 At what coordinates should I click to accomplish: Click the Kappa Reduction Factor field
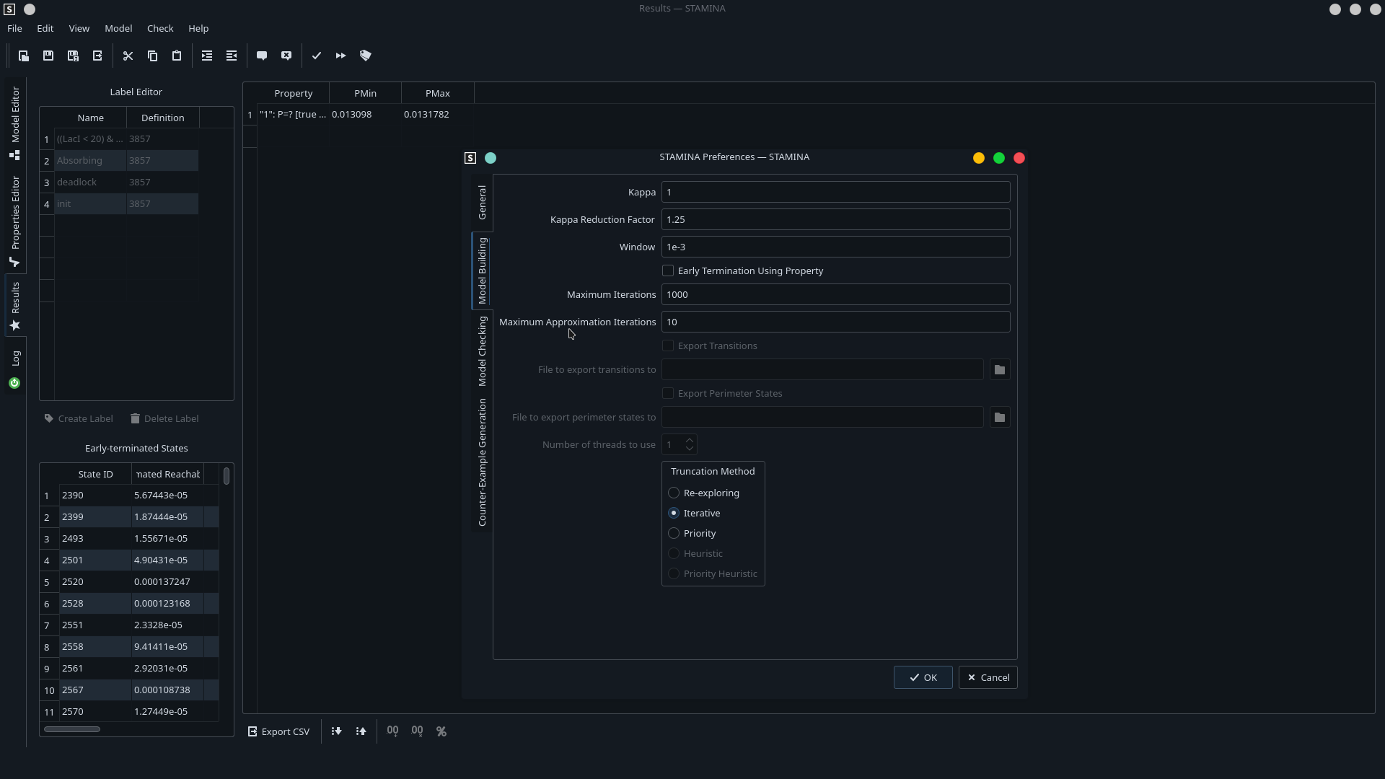coord(835,220)
